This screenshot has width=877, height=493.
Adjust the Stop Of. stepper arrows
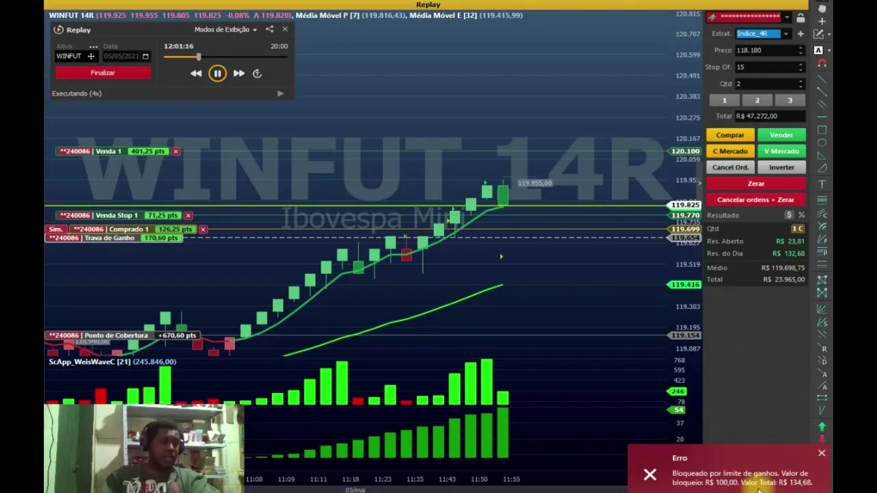coord(801,67)
